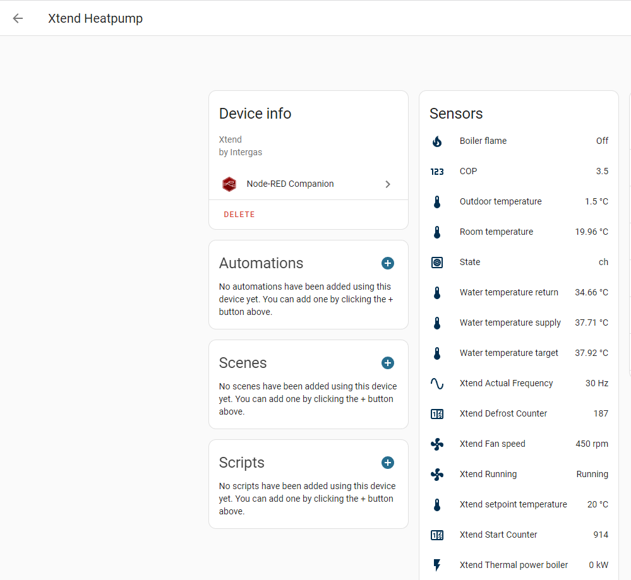Screen dimensions: 631x580
Task: Expand Node-RED Companion chevron arrow
Action: tap(388, 184)
